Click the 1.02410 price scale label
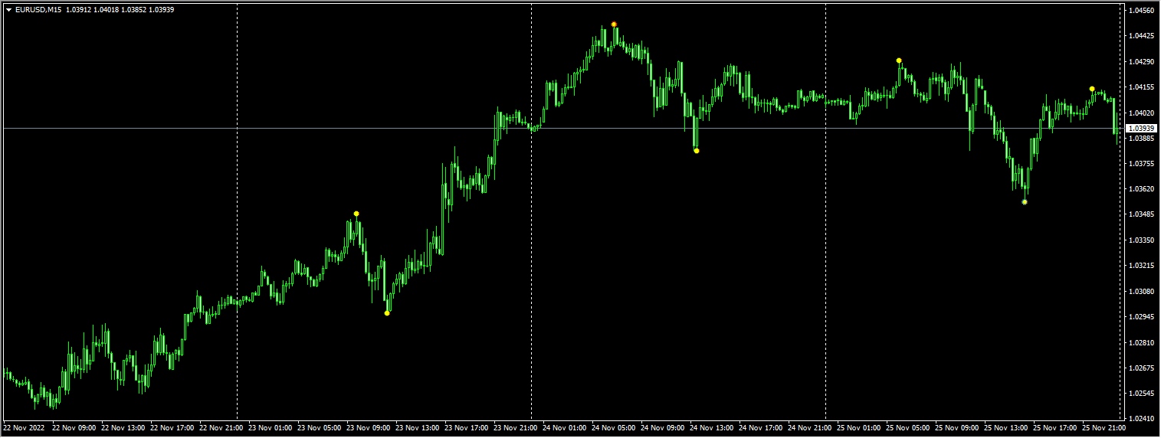 1142,419
